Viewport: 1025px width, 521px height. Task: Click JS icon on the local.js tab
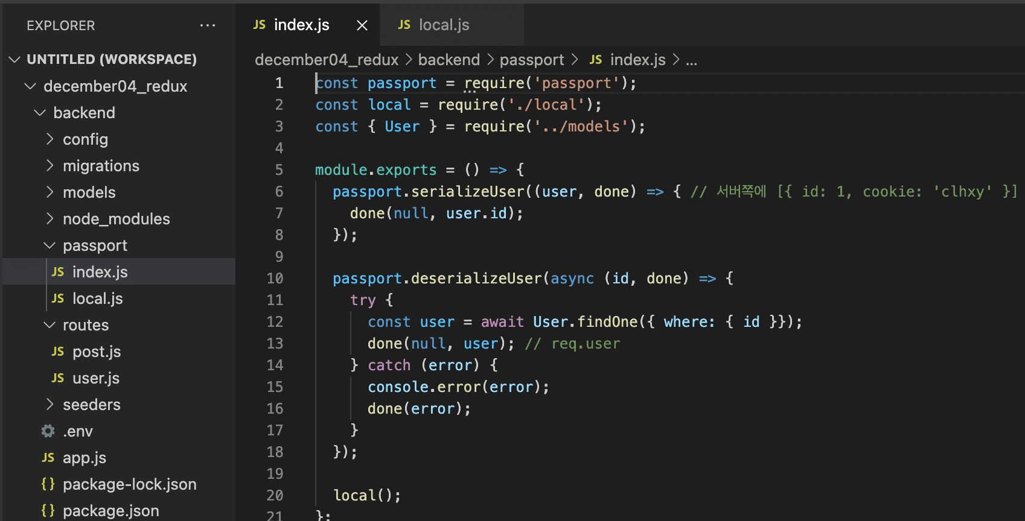pyautogui.click(x=404, y=25)
